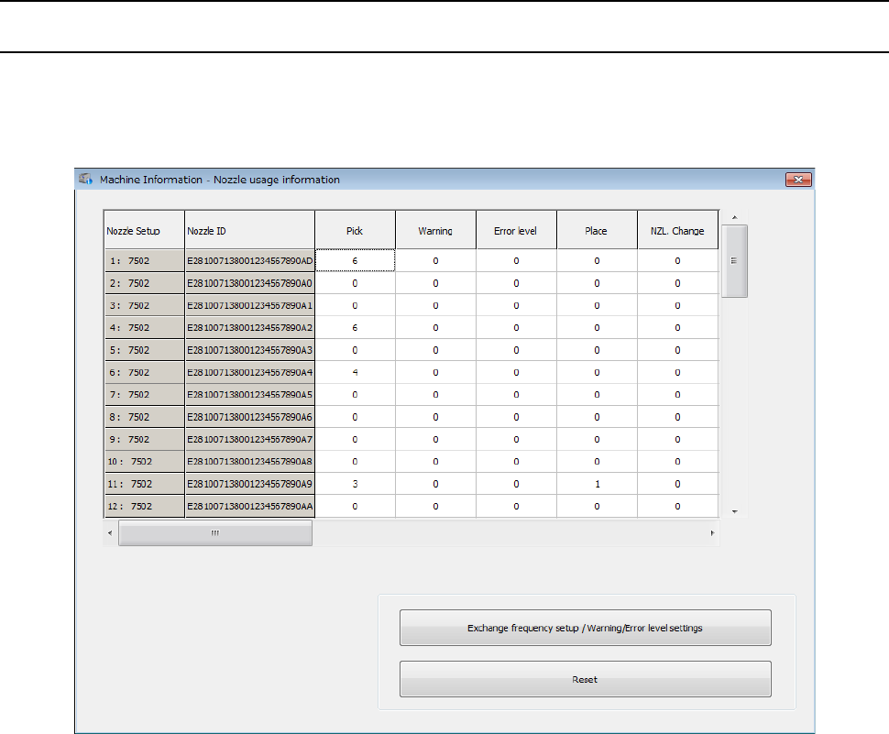Image resolution: width=889 pixels, height=734 pixels.
Task: Click nozzle ID E281007138001234567890A8
Action: (250, 461)
